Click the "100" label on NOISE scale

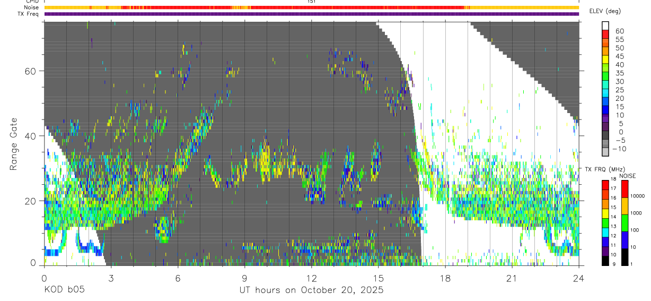(x=636, y=230)
